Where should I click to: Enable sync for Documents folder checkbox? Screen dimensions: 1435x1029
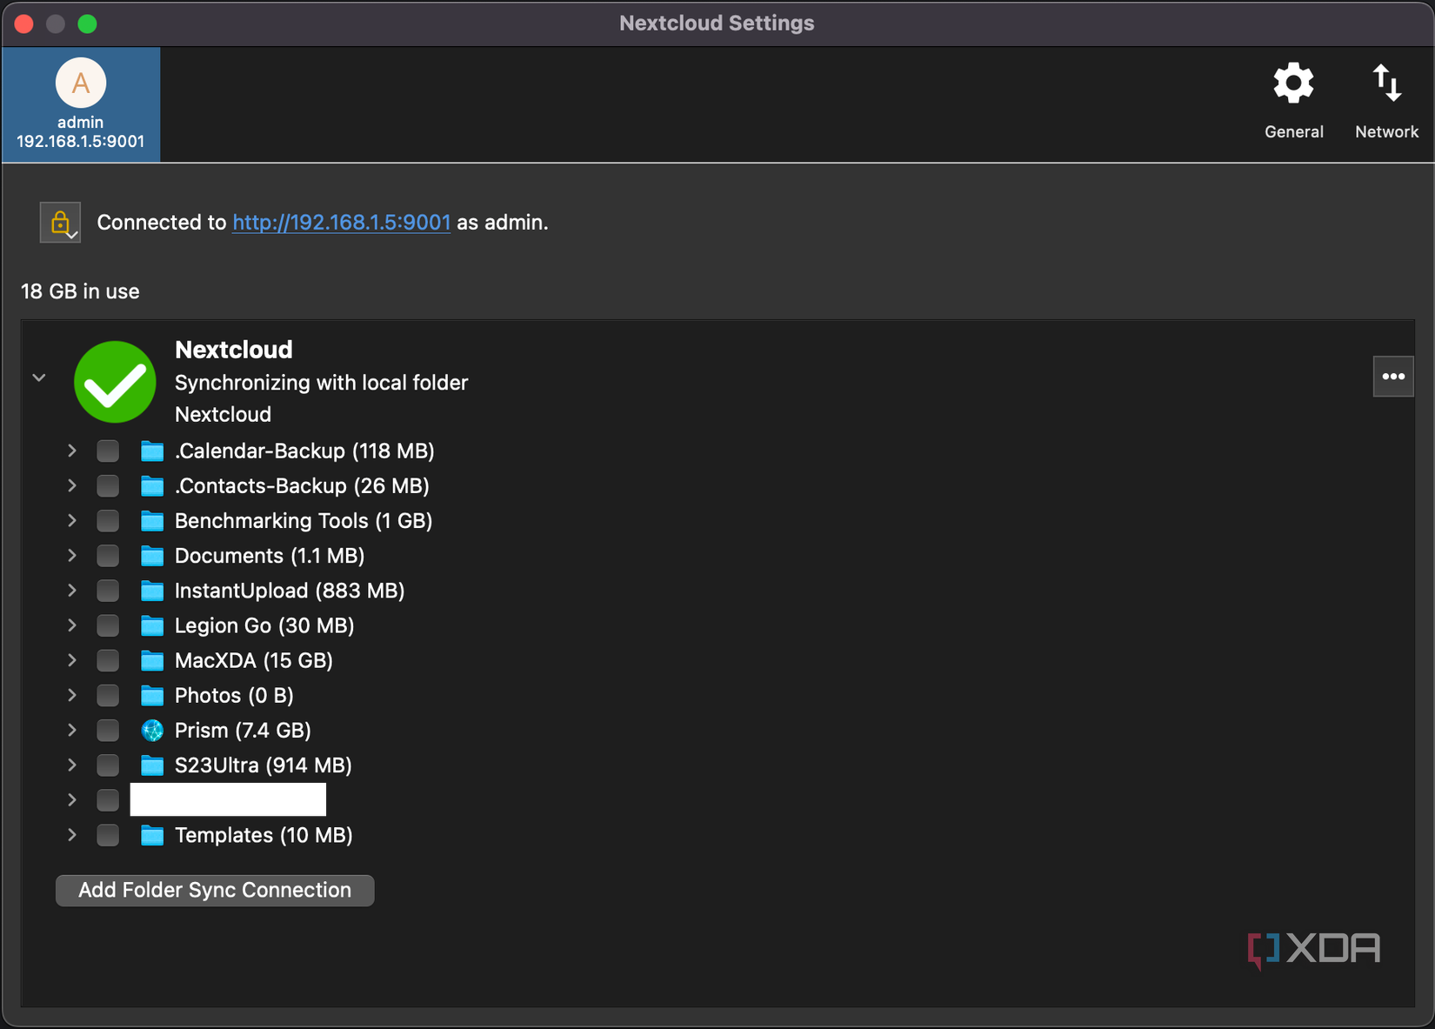click(108, 556)
